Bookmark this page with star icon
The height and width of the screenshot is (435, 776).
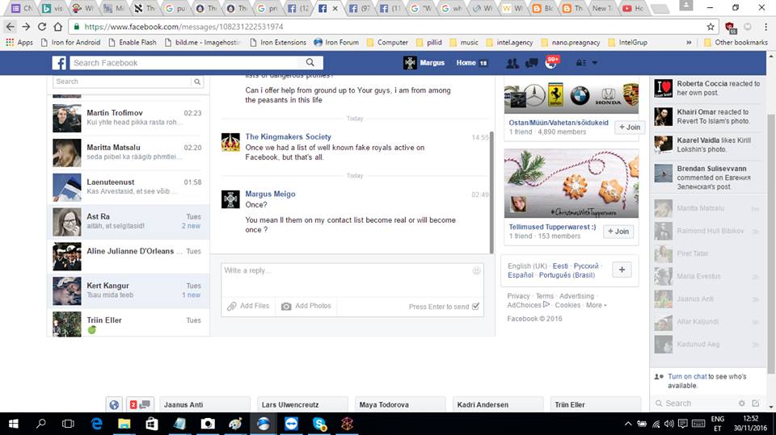pyautogui.click(x=711, y=27)
